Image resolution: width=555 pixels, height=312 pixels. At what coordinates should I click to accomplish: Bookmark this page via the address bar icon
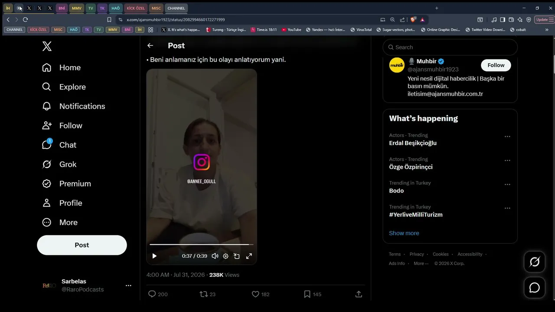coord(109,19)
